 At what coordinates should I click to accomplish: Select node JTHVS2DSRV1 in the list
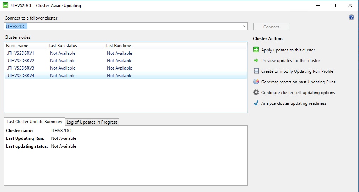pos(126,53)
